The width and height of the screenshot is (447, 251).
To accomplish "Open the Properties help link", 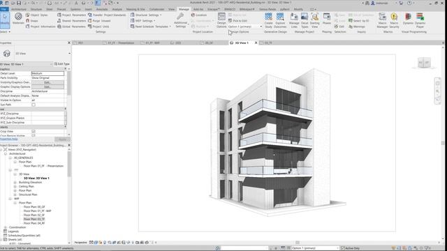I will pos(9,139).
